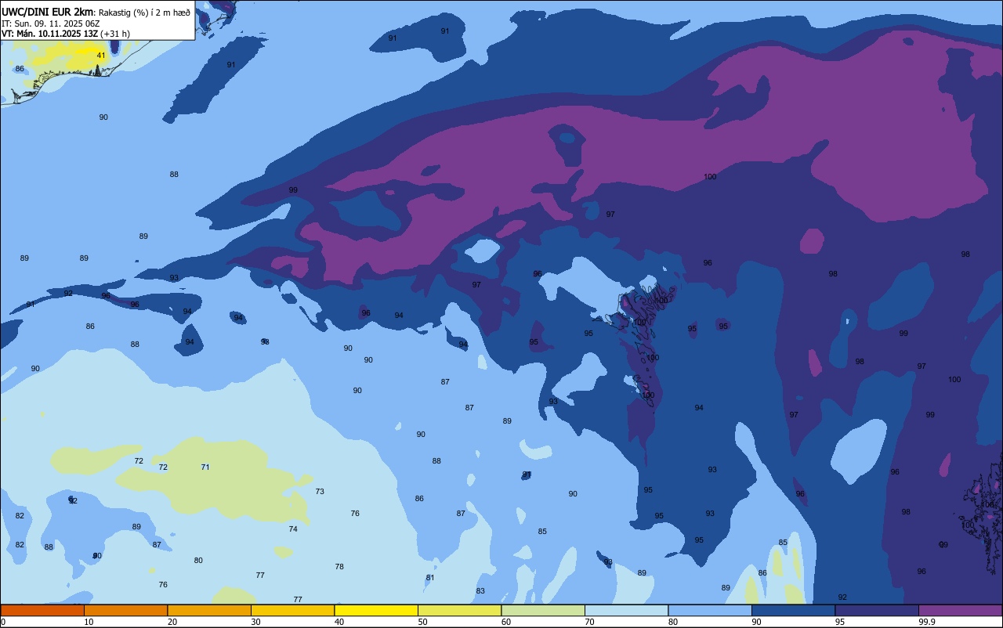This screenshot has height=628, width=1003.
Task: Select the '74' humidity value on map
Action: pos(293,529)
